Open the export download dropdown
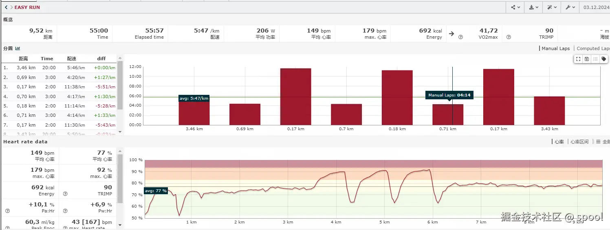 tap(533, 7)
